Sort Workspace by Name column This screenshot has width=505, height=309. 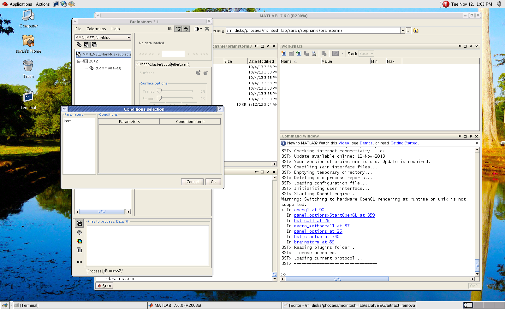(x=300, y=61)
